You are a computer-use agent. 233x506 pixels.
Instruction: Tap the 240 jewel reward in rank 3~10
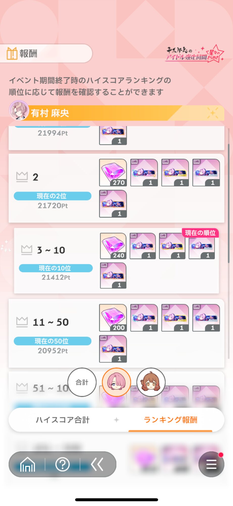(113, 246)
